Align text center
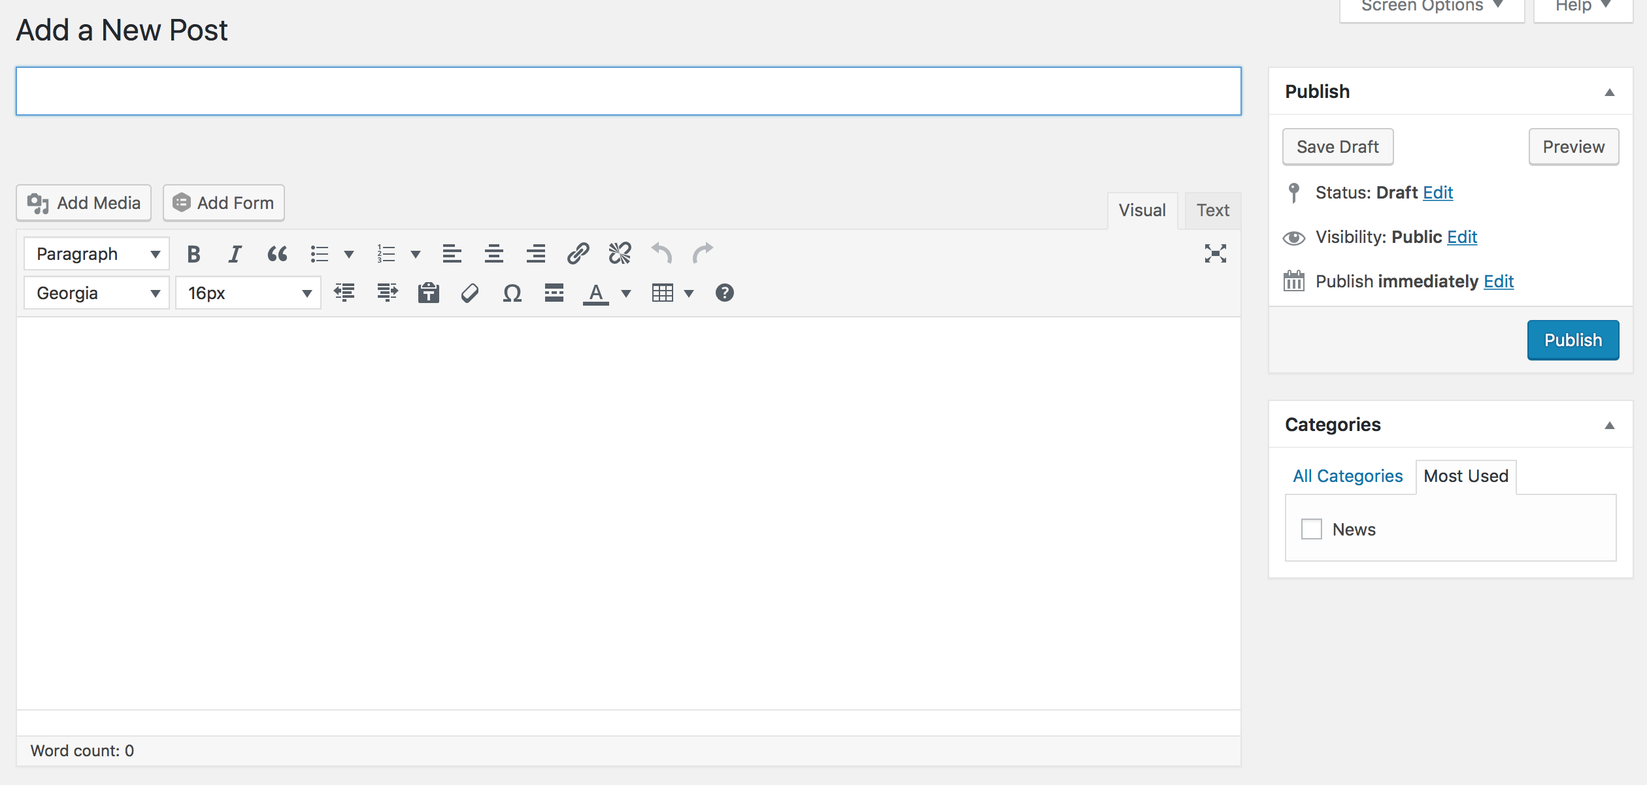 [x=494, y=254]
